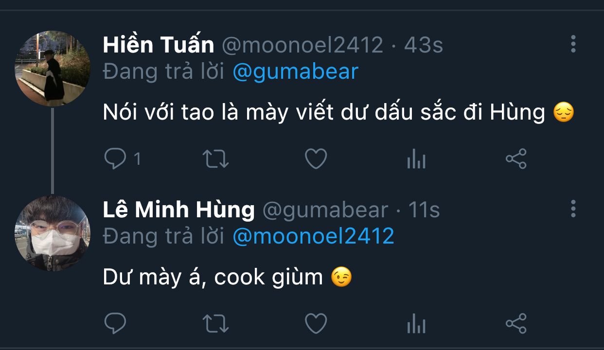This screenshot has width=604, height=350.
Task: Share Hiền Tuấn's tweet
Action: [x=516, y=159]
